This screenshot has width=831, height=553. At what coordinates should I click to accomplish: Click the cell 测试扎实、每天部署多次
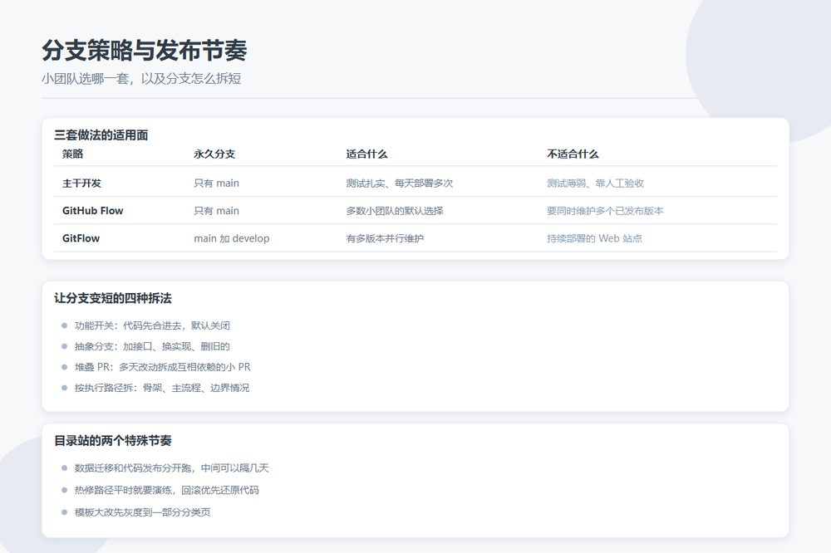400,184
